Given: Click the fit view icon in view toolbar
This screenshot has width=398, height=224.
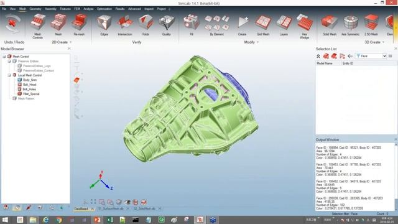Looking at the screenshot, I should [93, 202].
